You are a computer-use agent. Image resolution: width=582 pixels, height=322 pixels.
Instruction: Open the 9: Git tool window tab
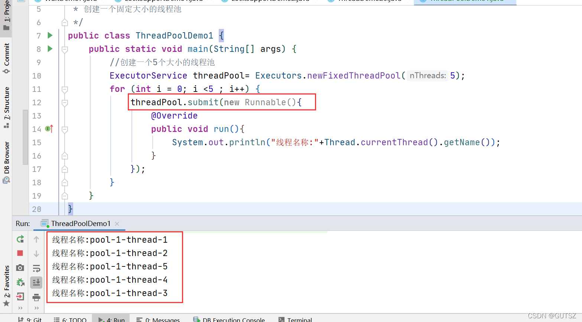coord(30,319)
